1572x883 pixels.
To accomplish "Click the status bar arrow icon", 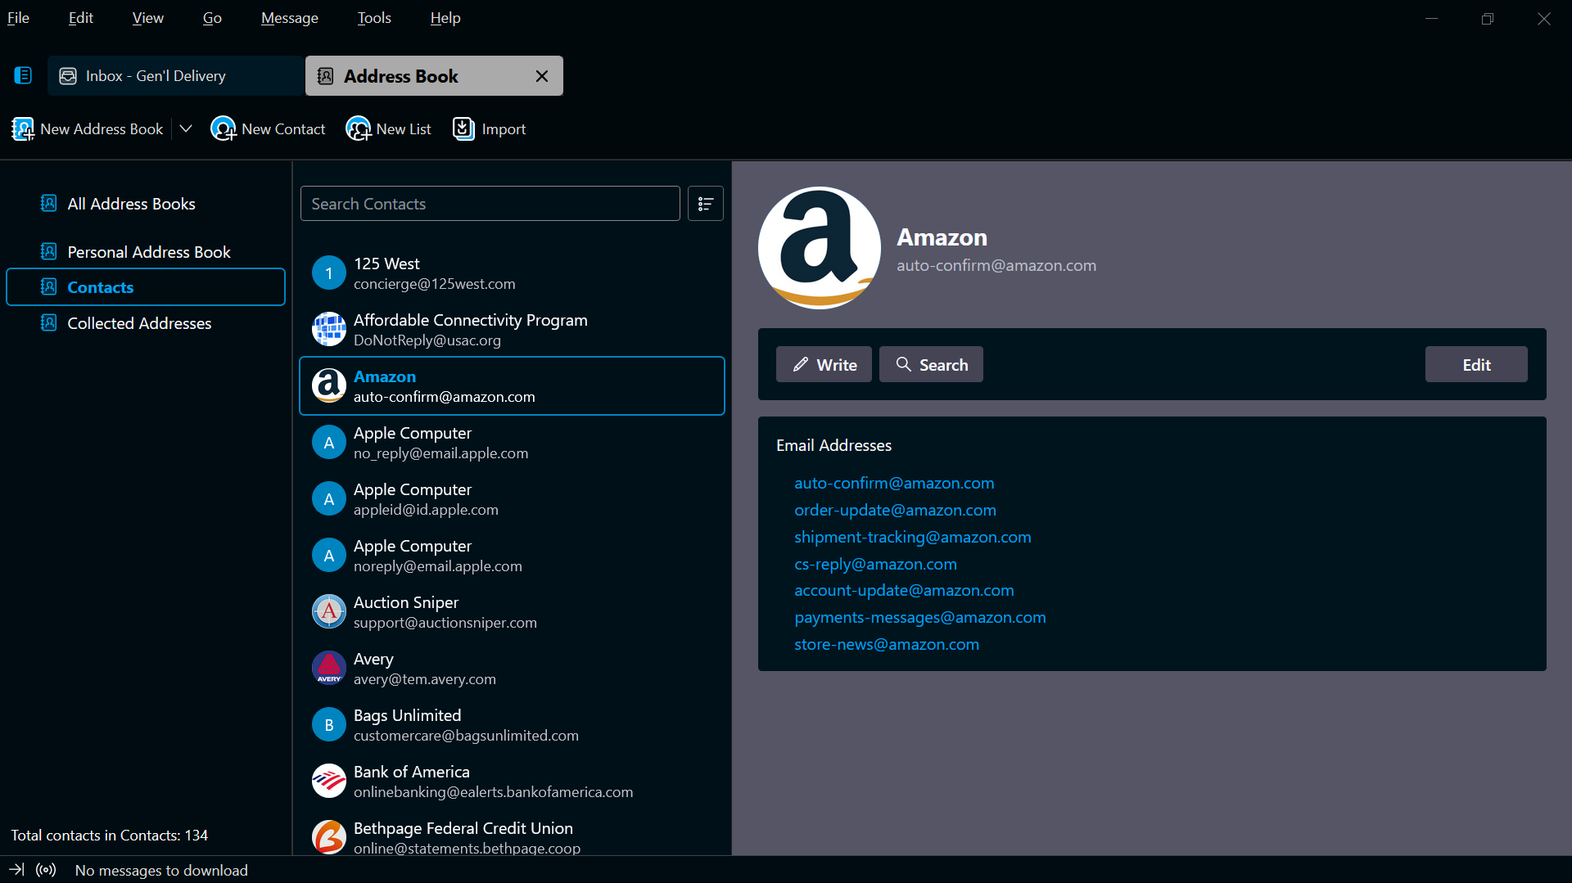I will pyautogui.click(x=16, y=869).
